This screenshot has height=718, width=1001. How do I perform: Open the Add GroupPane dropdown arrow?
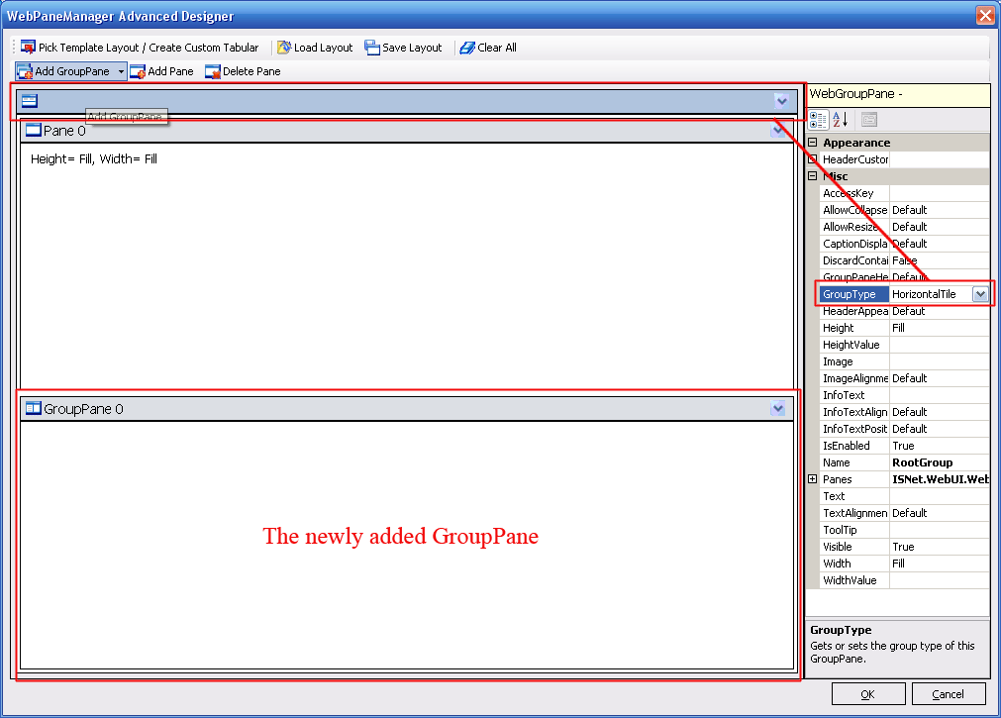[121, 71]
